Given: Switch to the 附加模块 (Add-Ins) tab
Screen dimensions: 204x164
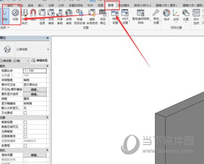Looking at the screenshot, I should click(124, 5).
